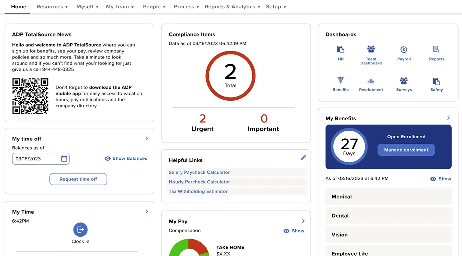Select the Vision benefits row
Image resolution: width=462 pixels, height=256 pixels.
(389, 235)
